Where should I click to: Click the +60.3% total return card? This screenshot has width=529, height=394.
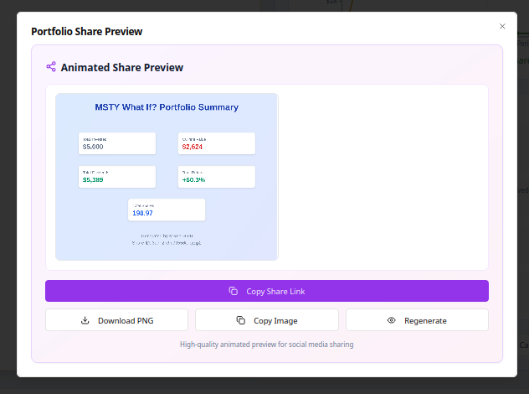click(216, 177)
